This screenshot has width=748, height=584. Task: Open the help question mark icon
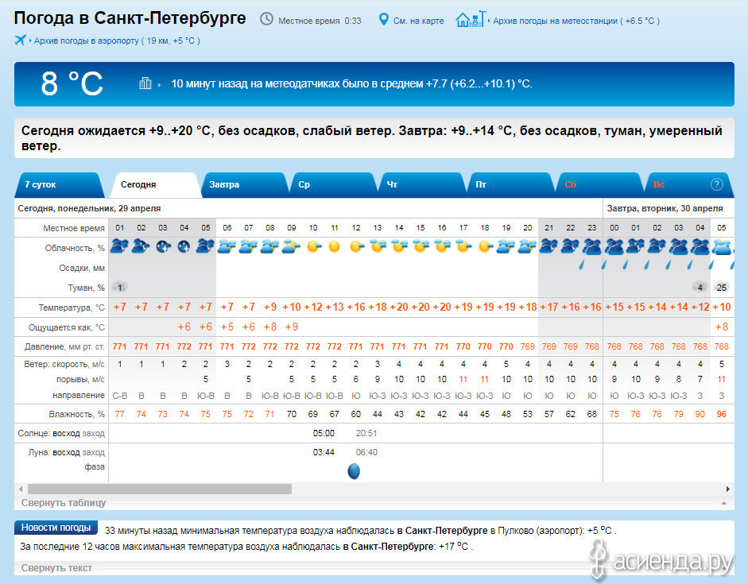pyautogui.click(x=716, y=184)
